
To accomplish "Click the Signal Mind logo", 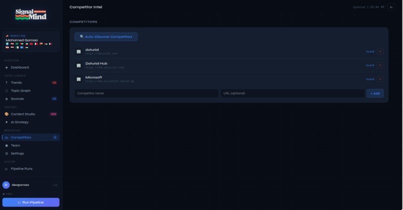I will pos(31,14).
